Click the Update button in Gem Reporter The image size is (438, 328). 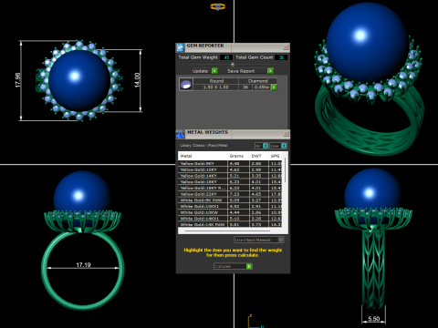point(204,71)
